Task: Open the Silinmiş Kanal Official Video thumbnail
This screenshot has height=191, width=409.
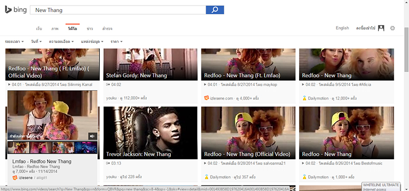Action: tap(53, 64)
